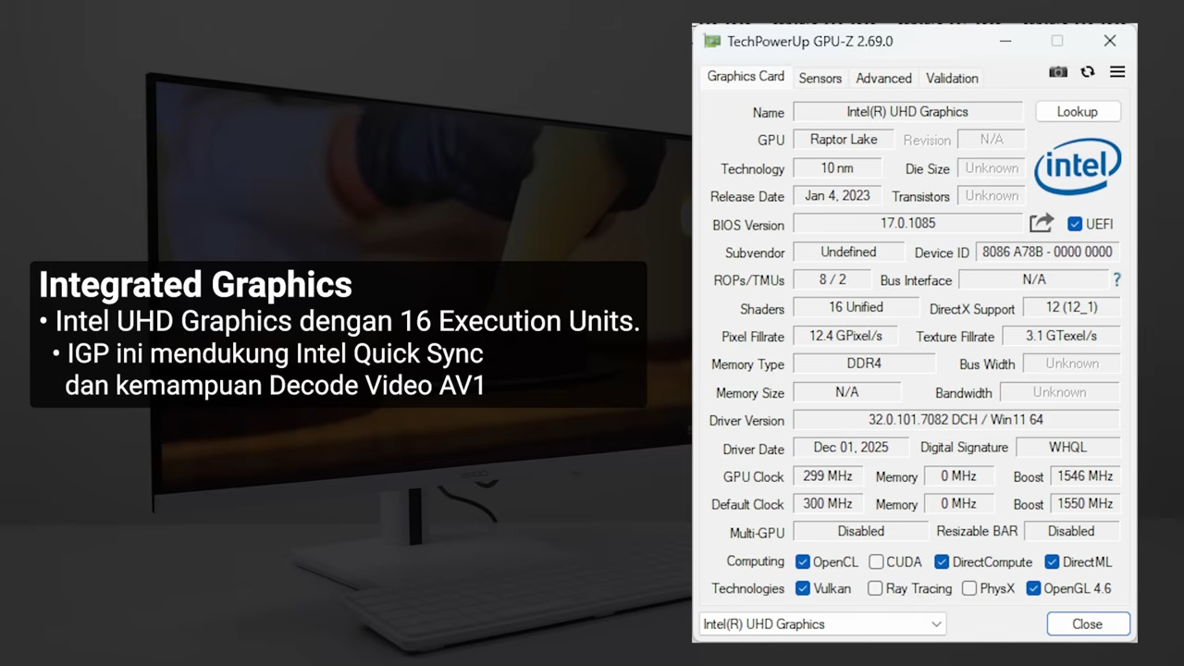Toggle the Vulkan checkbox
Viewport: 1184px width, 666px height.
point(803,588)
